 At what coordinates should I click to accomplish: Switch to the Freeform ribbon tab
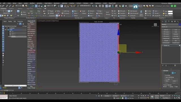point(11,8)
